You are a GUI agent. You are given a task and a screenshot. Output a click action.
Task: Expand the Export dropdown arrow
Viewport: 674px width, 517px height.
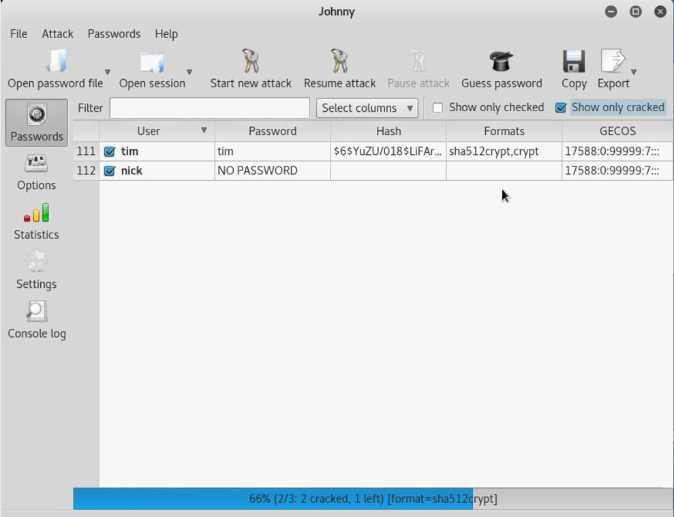point(634,72)
